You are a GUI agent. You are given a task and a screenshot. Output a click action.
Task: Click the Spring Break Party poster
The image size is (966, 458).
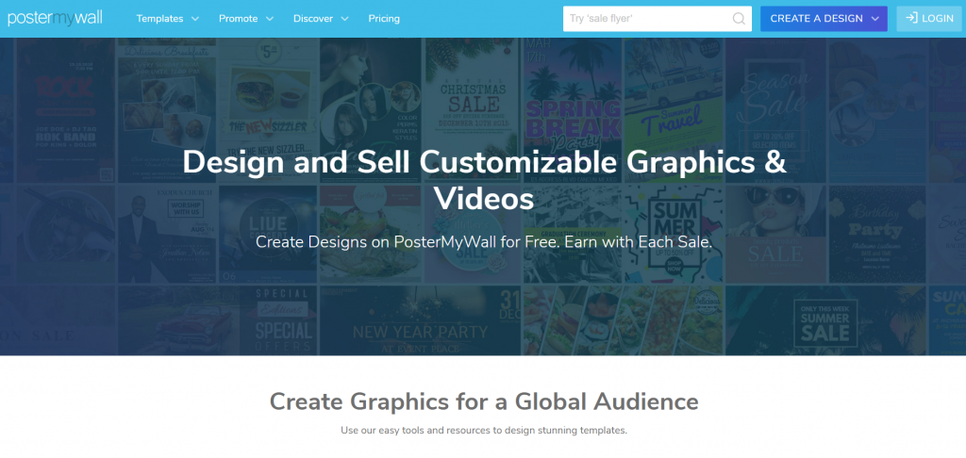tap(573, 111)
